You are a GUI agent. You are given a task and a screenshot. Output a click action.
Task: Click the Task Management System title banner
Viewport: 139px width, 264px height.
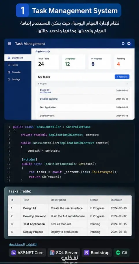point(68,10)
